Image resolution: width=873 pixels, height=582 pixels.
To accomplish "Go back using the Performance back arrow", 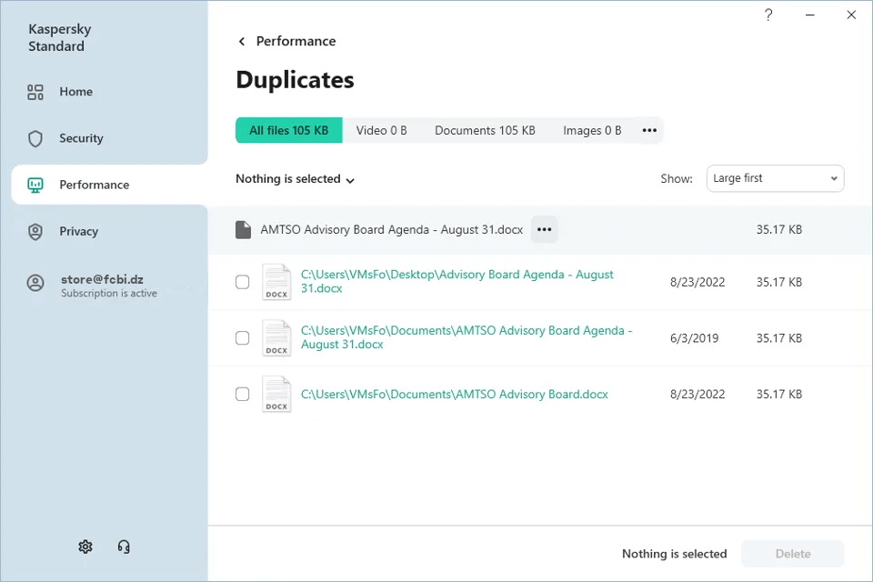I will [x=242, y=42].
